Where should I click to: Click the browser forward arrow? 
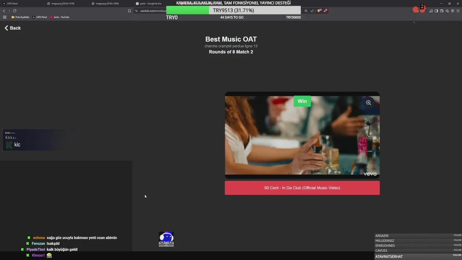pyautogui.click(x=9, y=11)
